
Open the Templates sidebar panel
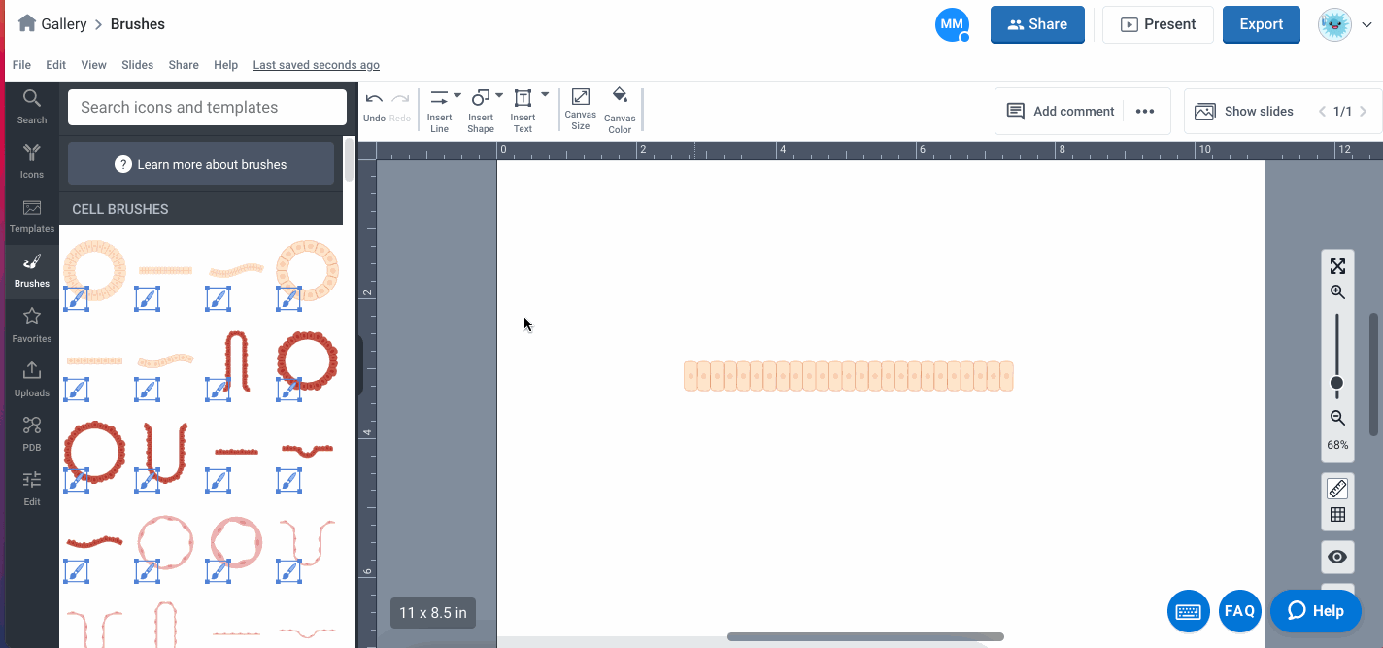[32, 216]
